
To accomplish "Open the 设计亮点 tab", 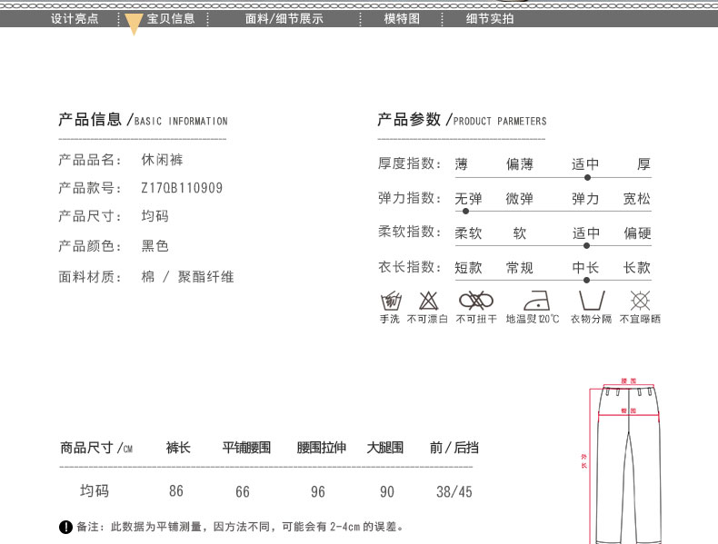I will point(75,18).
